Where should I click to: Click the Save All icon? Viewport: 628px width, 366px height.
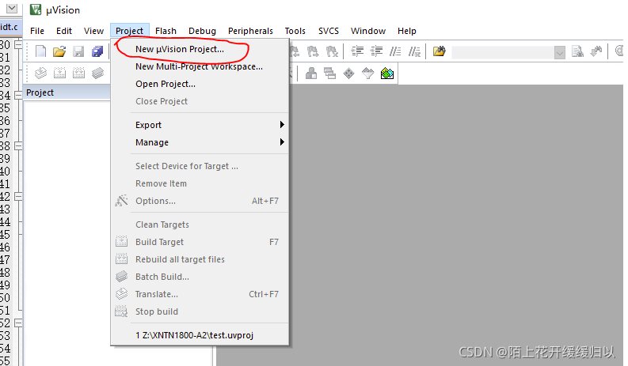pos(97,51)
